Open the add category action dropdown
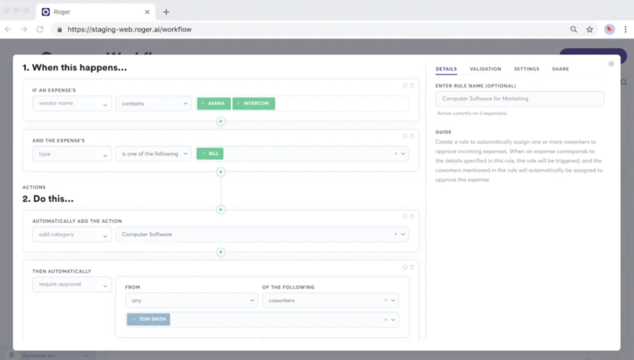This screenshot has width=634, height=360. click(x=72, y=234)
